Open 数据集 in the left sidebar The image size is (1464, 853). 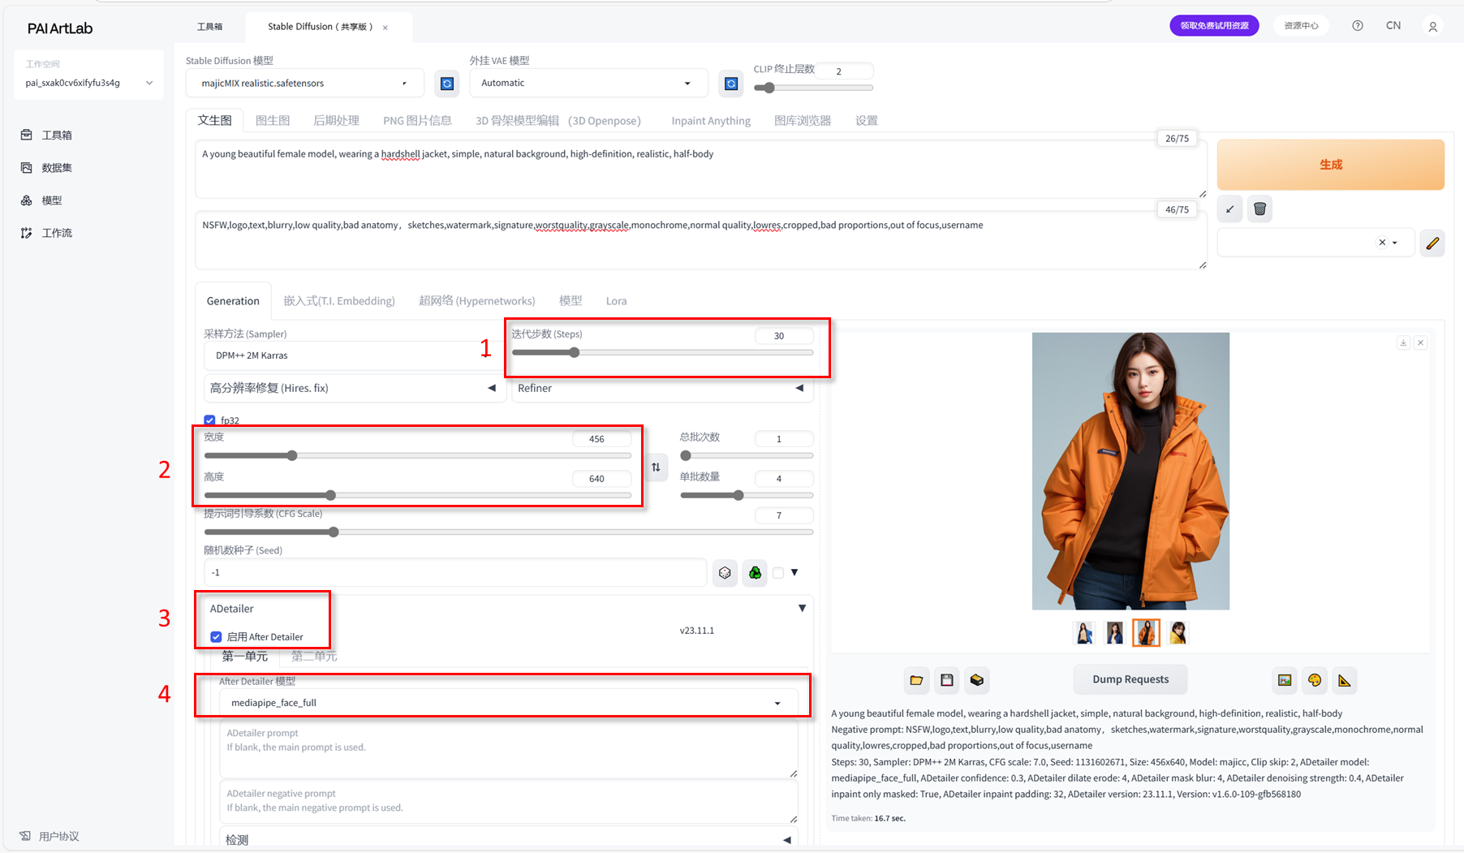48,167
